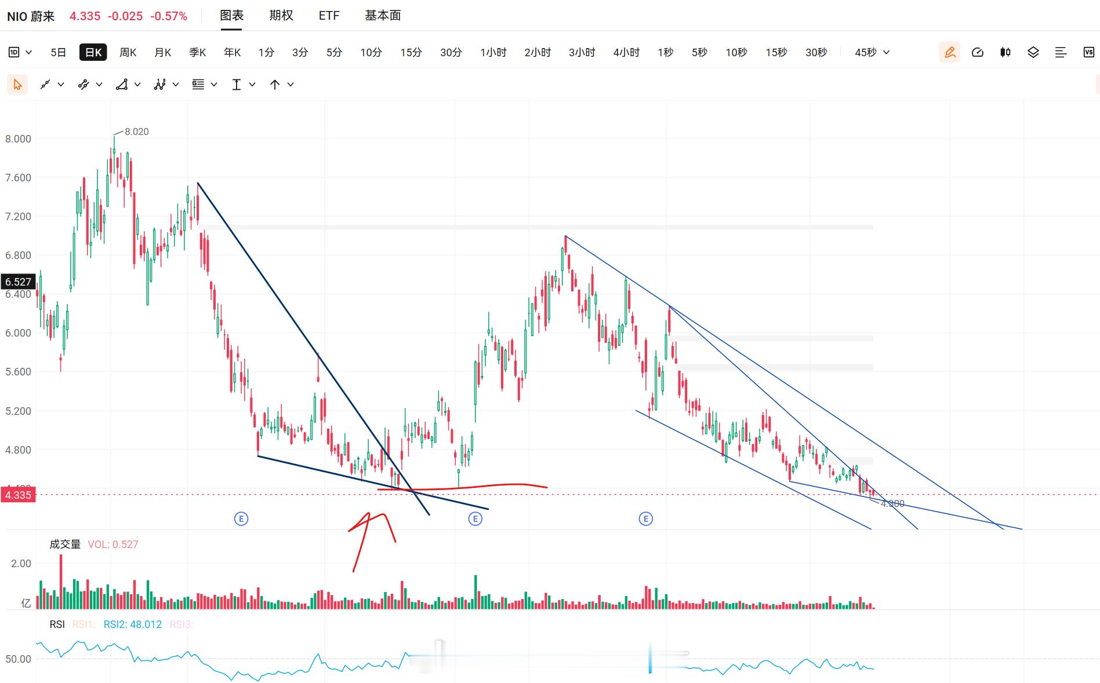1100x683 pixels.
Task: Expand the channel tool options arrow
Action: [99, 85]
